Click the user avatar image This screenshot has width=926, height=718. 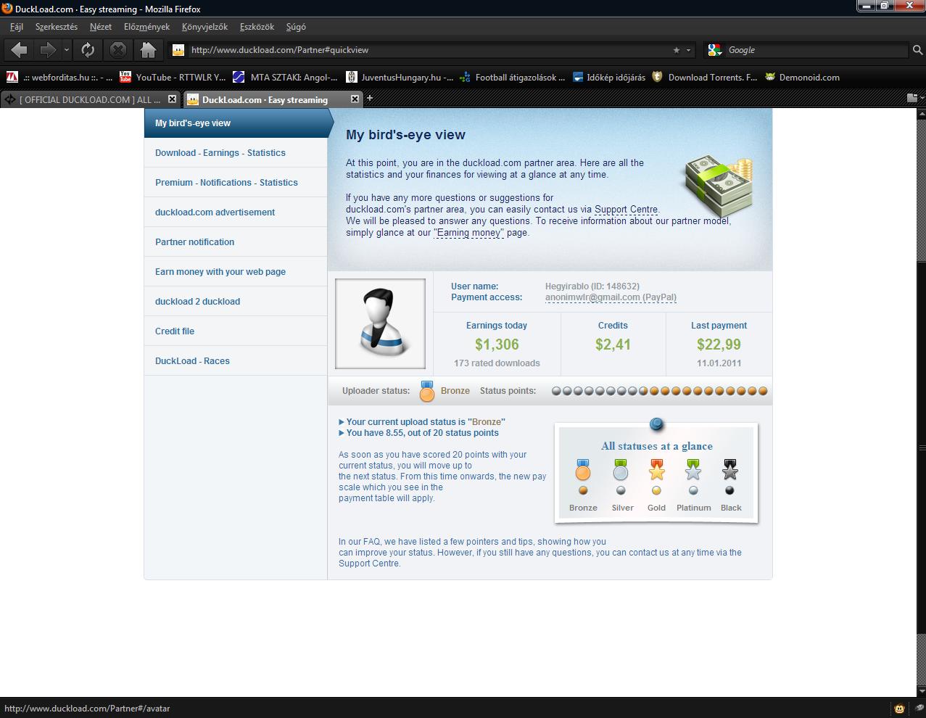381,323
